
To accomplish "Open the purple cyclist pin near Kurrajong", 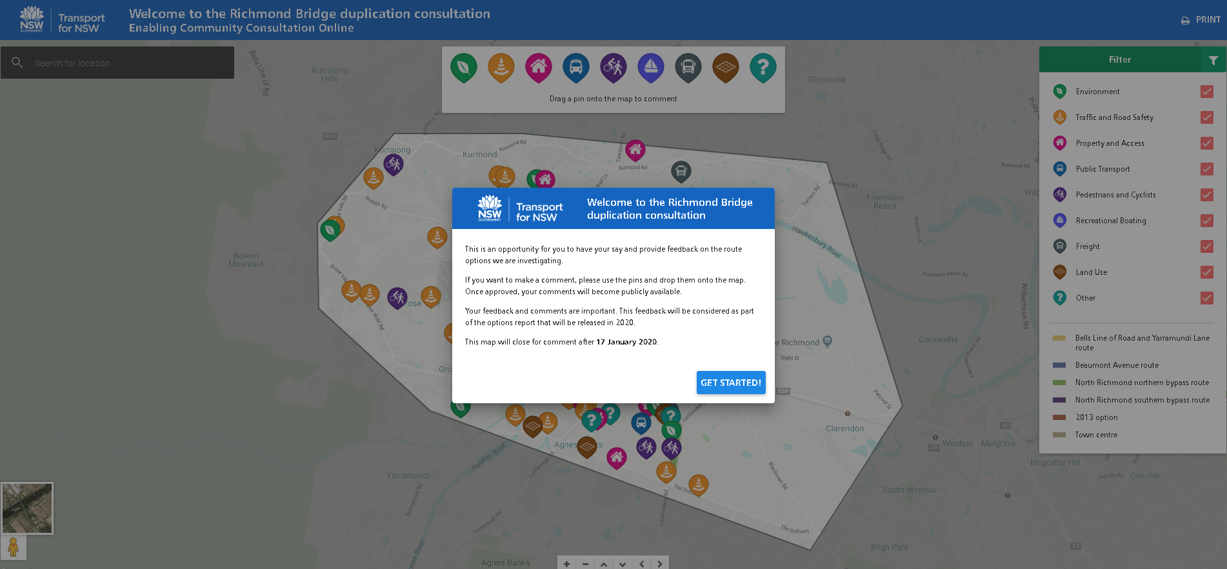I will pos(394,165).
